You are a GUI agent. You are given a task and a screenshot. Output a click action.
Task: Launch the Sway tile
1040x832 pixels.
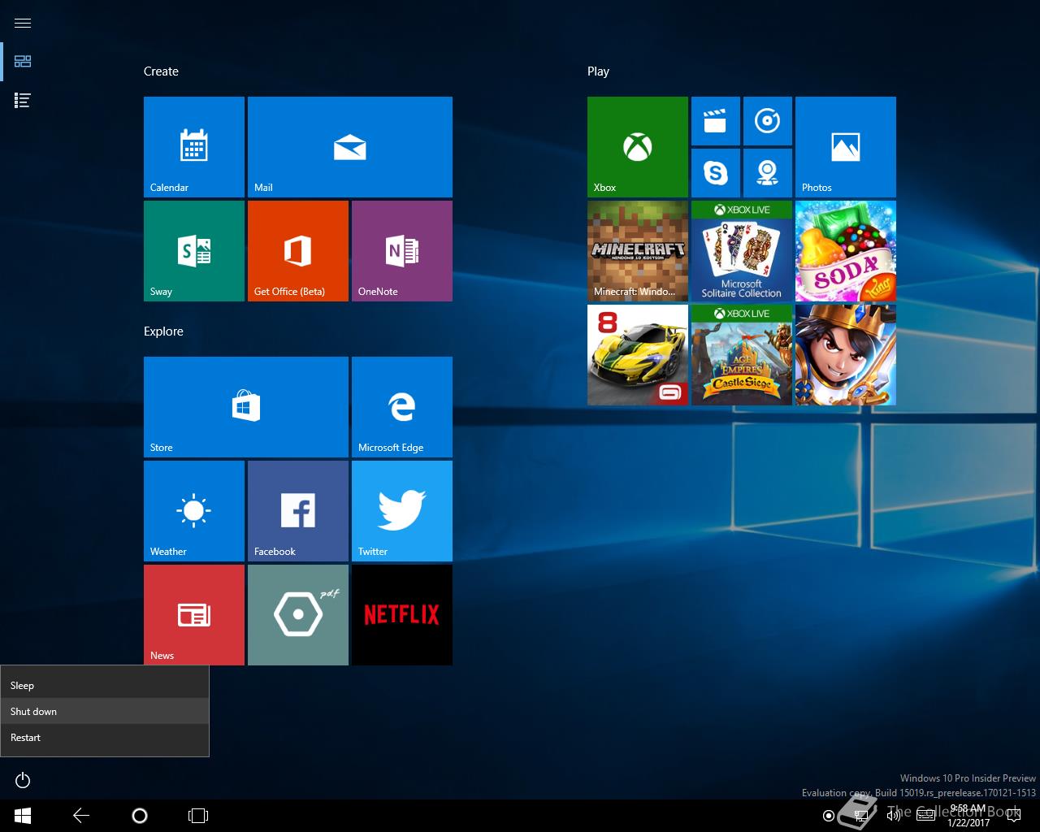click(194, 251)
